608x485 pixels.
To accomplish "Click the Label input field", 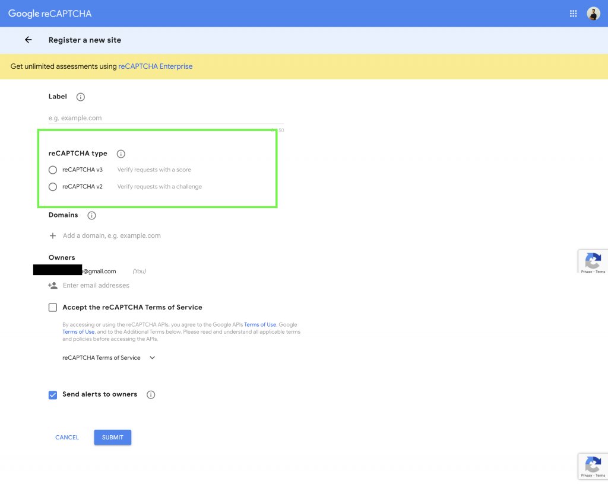I will coord(166,118).
